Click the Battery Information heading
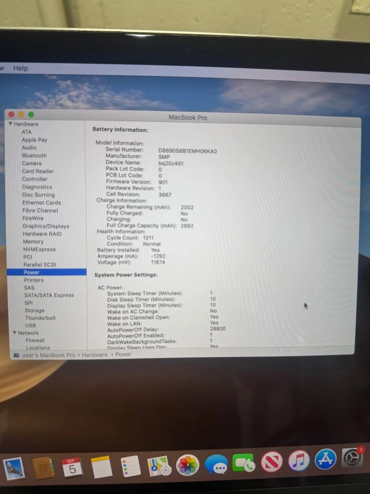 [120, 130]
